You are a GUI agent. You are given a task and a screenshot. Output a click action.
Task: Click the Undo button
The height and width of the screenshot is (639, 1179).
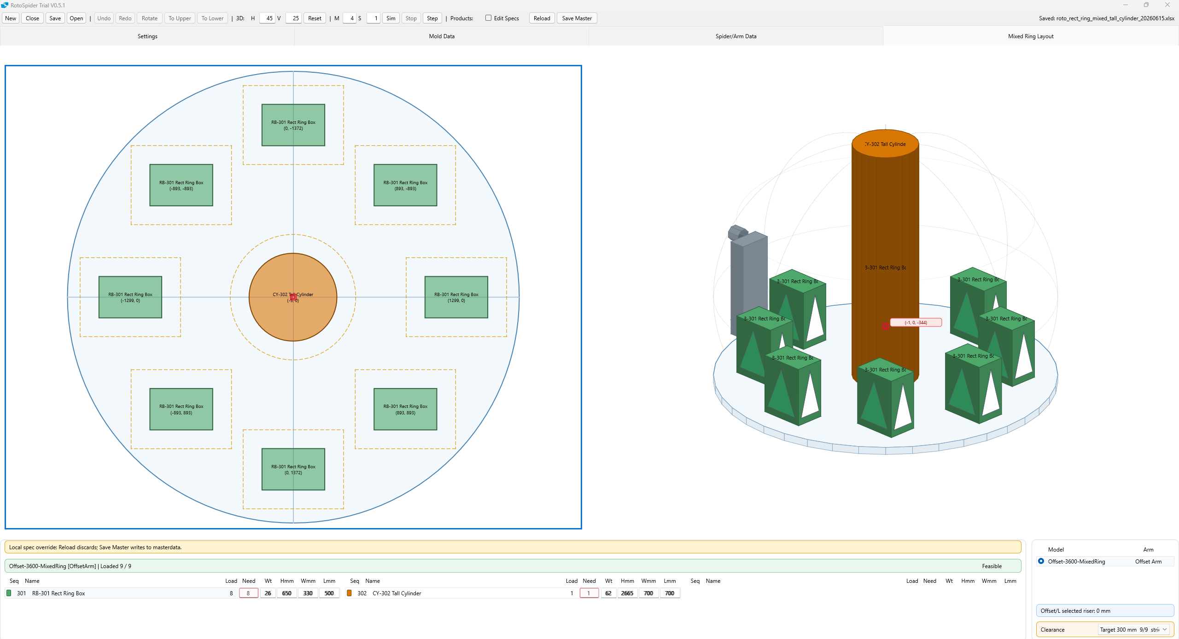point(104,18)
